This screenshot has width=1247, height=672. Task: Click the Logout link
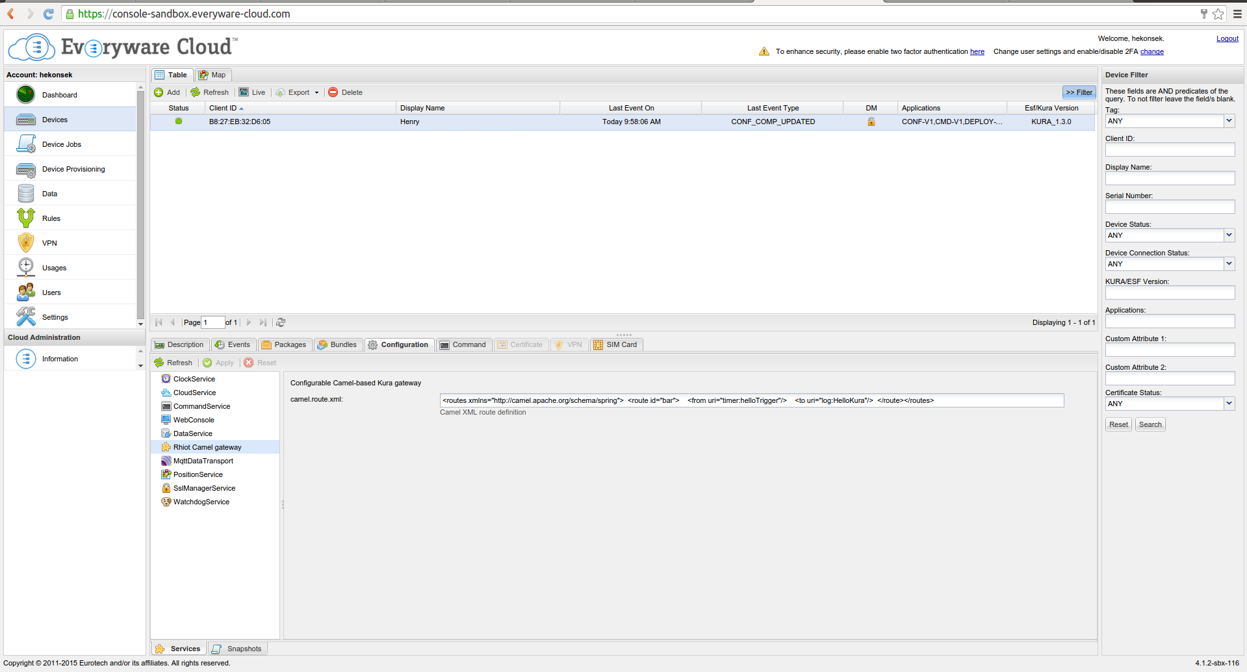1228,38
